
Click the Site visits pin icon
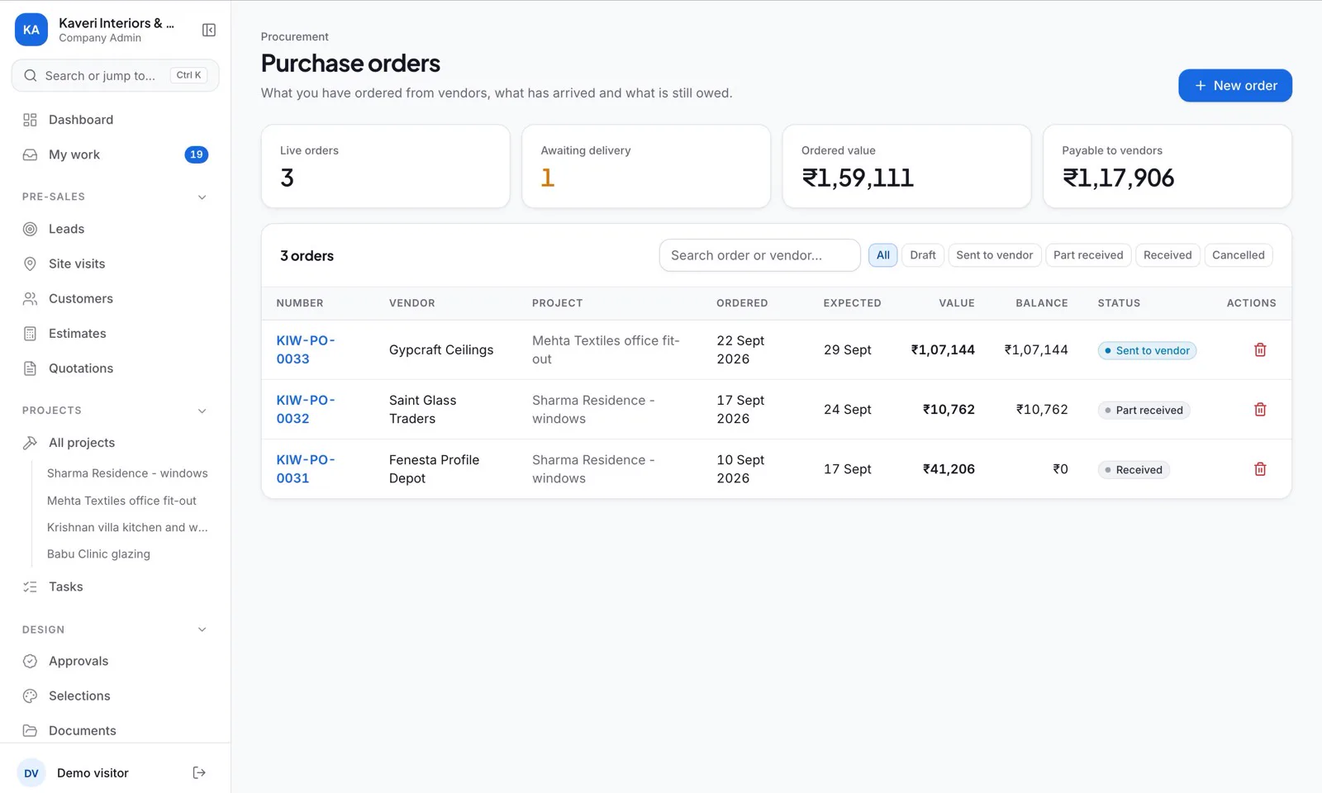point(31,264)
